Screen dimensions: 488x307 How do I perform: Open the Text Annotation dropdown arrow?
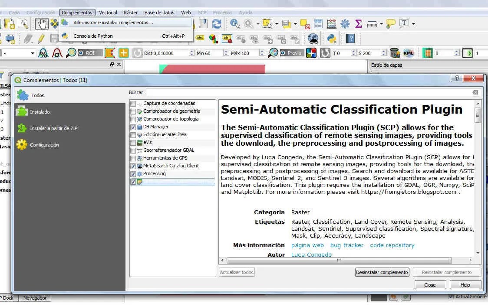click(413, 23)
